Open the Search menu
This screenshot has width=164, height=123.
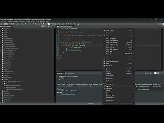point(28,22)
